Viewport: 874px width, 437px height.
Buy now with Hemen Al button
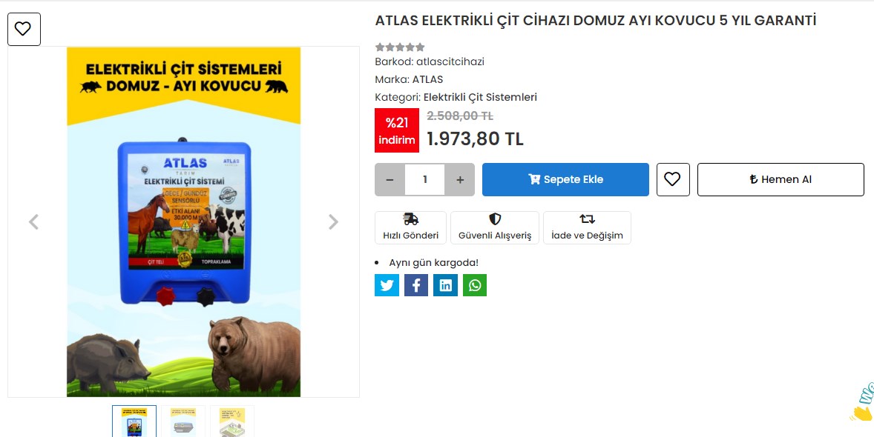781,179
